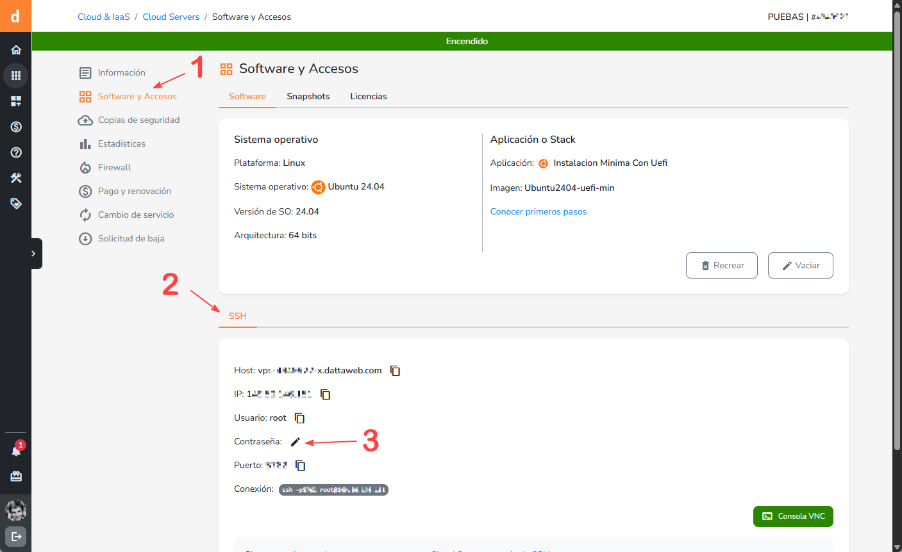The height and width of the screenshot is (552, 902).
Task: Open notifications bell with red badge
Action: 16,451
